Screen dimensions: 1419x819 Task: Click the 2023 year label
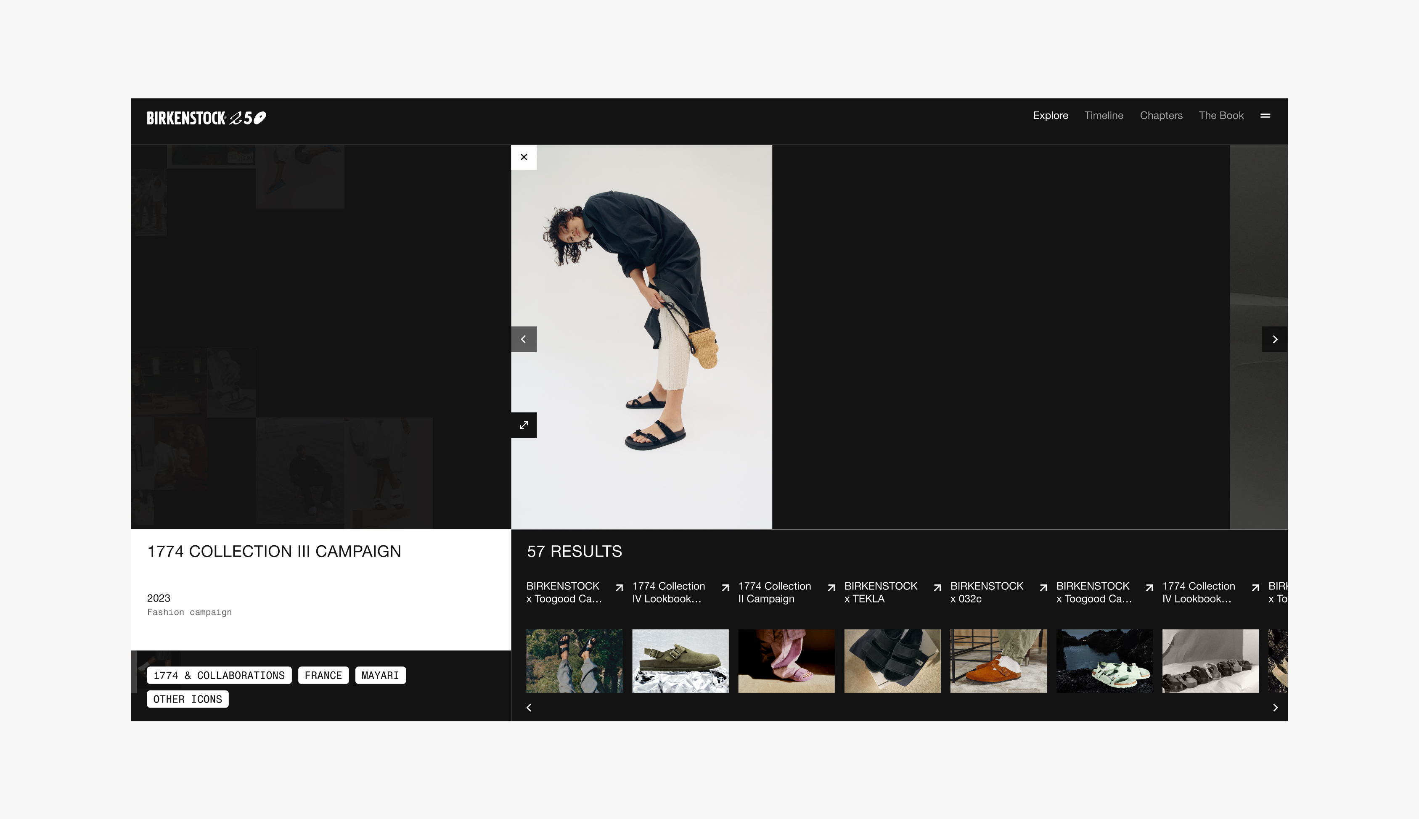(x=159, y=598)
